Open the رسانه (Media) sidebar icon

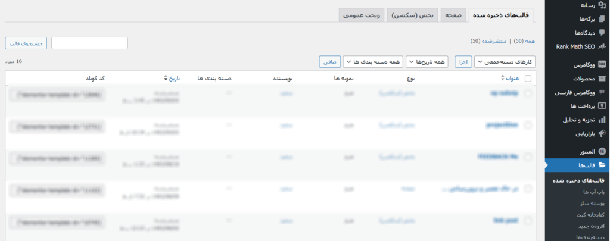point(602,5)
